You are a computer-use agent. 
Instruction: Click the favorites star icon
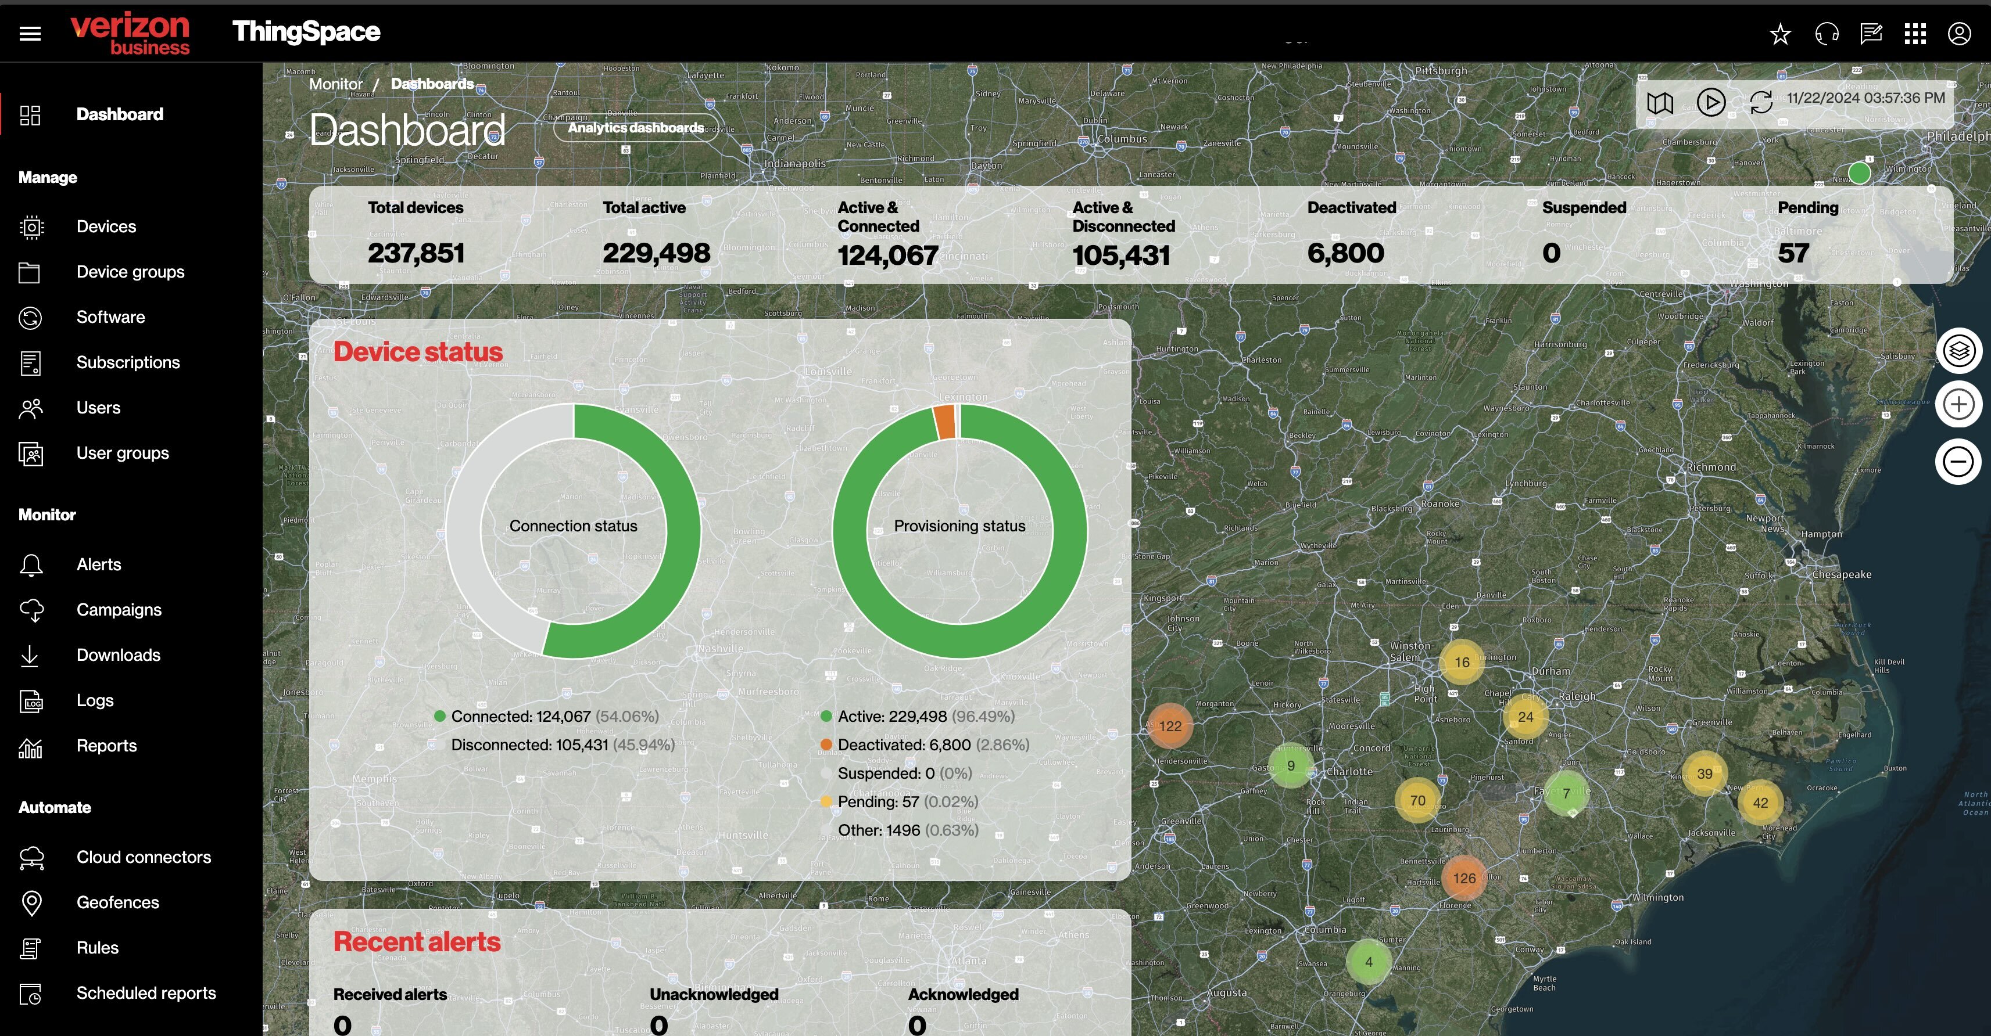[x=1780, y=34]
